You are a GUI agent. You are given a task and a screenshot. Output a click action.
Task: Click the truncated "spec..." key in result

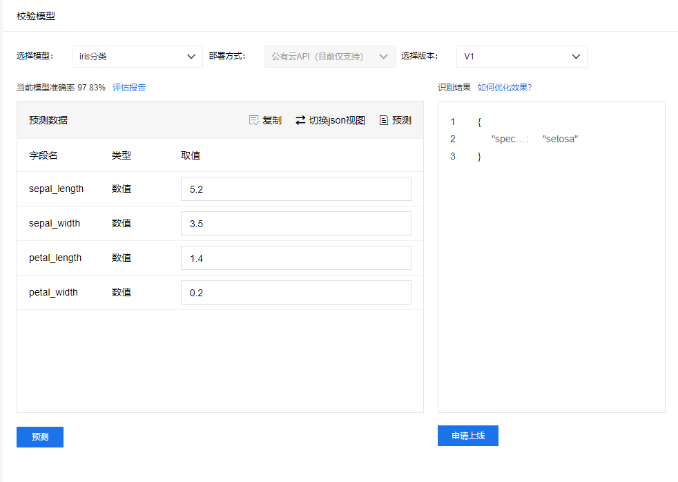[x=510, y=139]
